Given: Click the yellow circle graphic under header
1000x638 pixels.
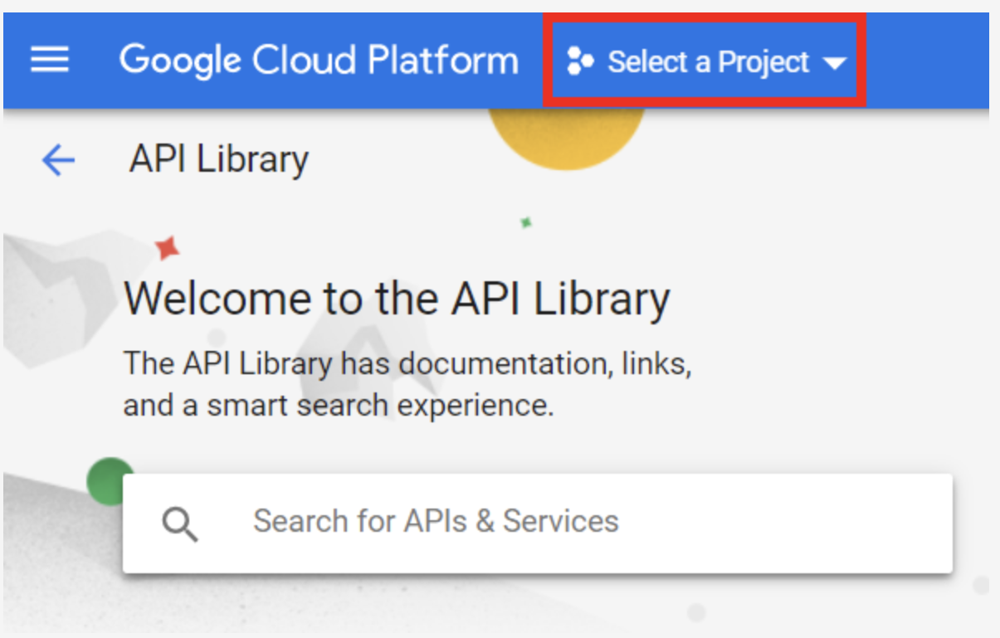Looking at the screenshot, I should (x=567, y=137).
